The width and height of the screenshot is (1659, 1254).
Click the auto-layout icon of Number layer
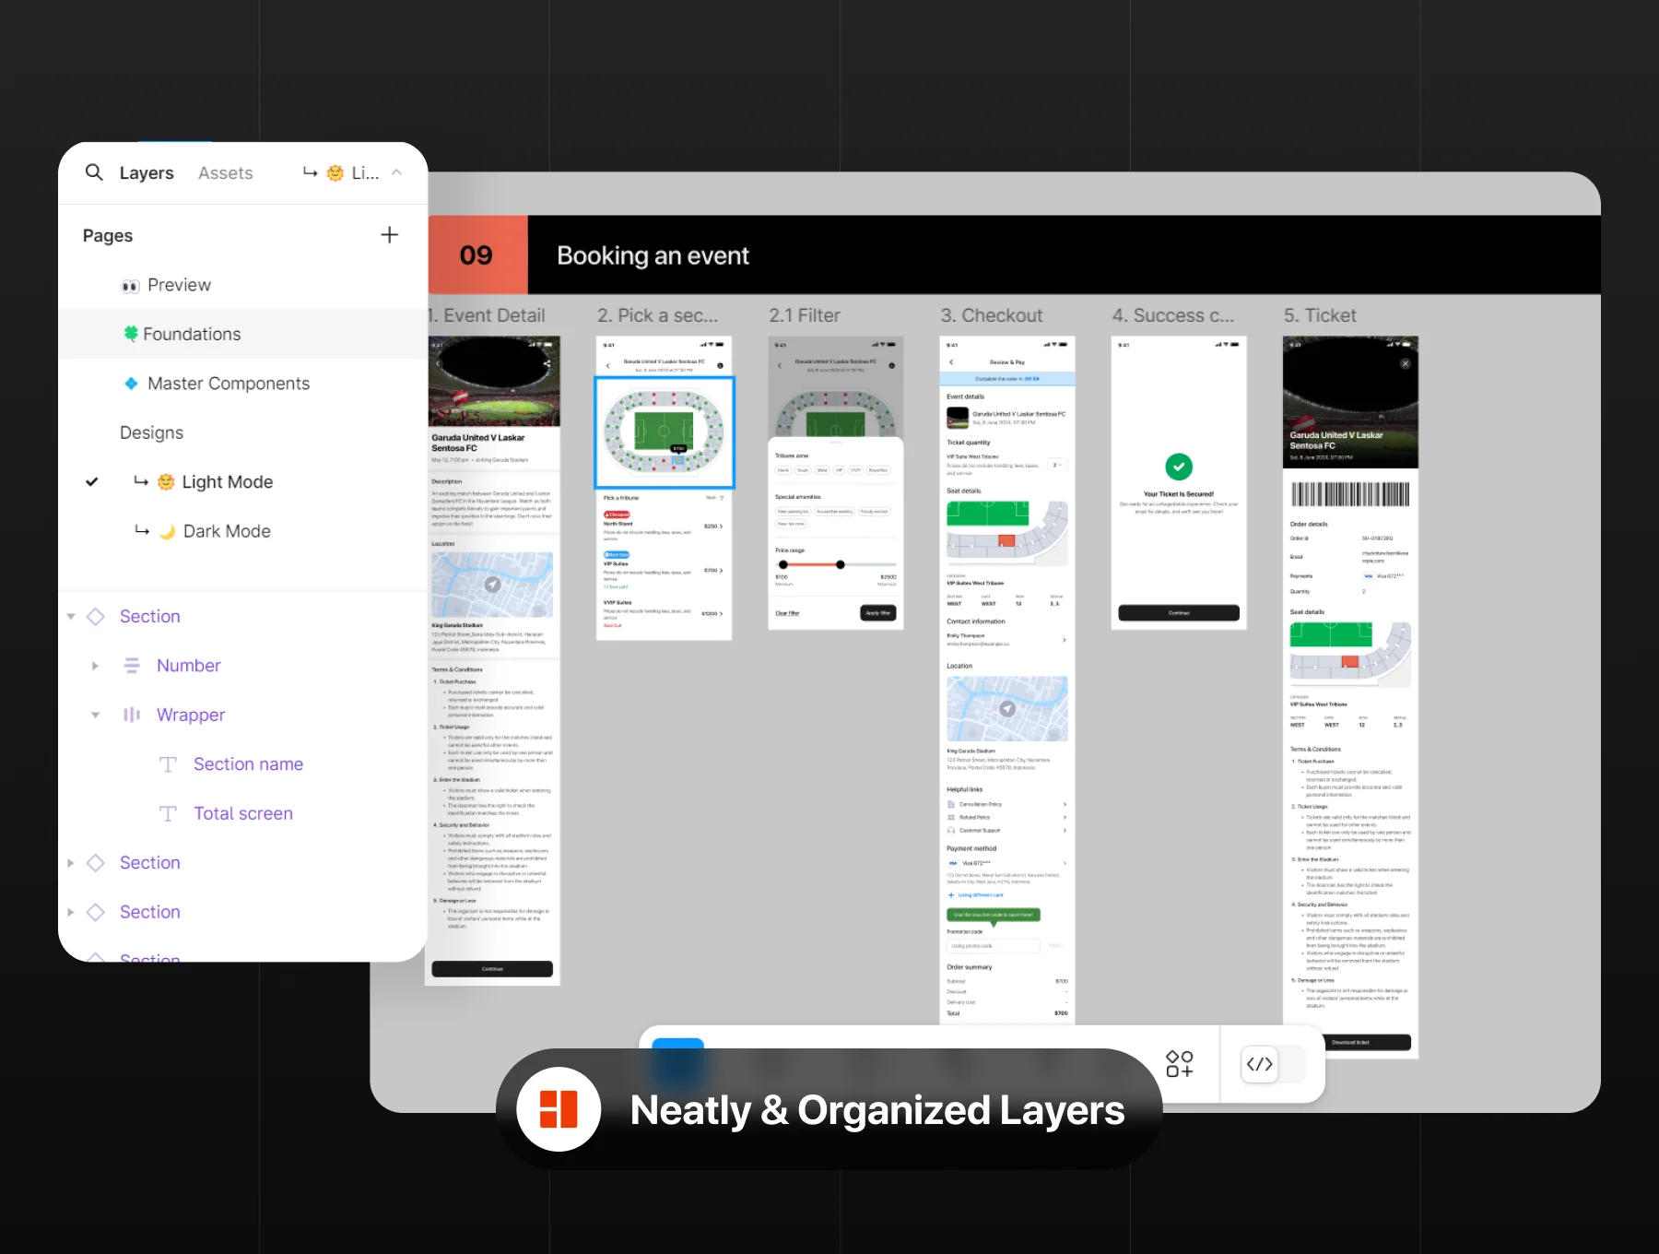coord(132,666)
